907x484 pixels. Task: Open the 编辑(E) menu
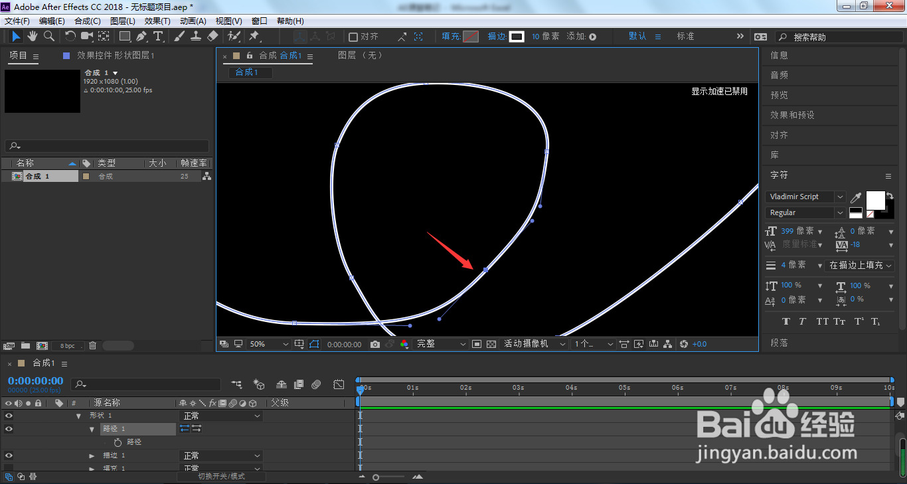click(52, 21)
